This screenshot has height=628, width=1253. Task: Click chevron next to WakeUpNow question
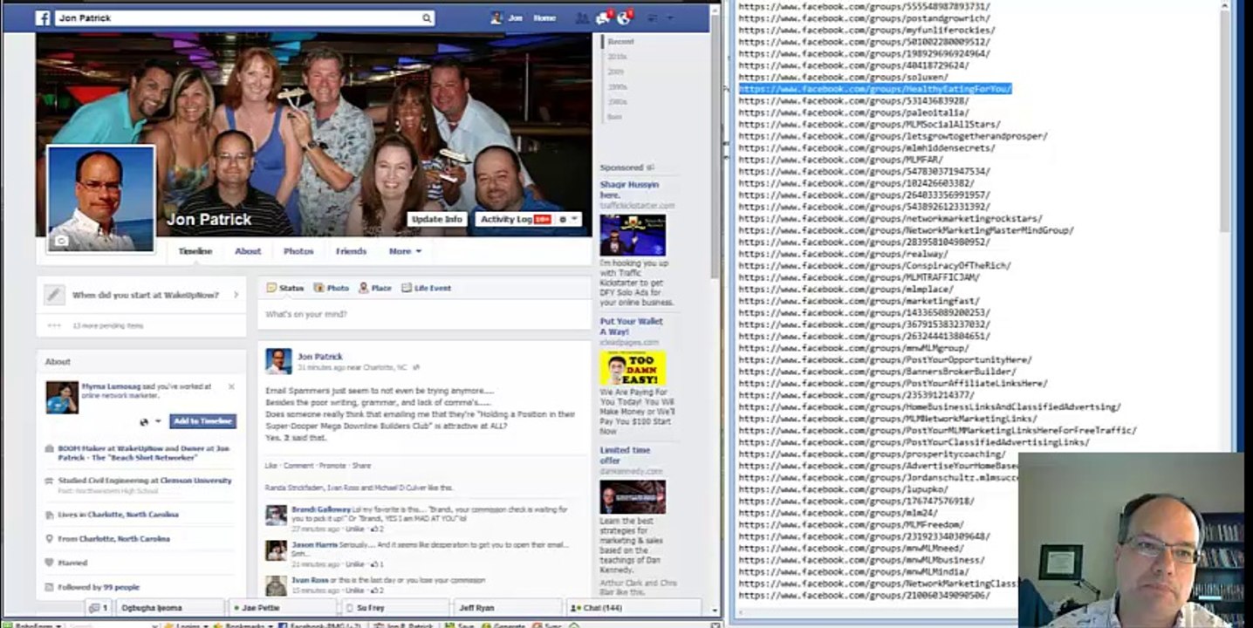[236, 295]
